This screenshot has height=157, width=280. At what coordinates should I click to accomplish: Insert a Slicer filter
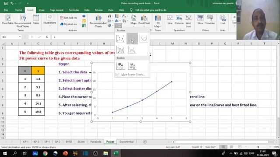point(200,20)
